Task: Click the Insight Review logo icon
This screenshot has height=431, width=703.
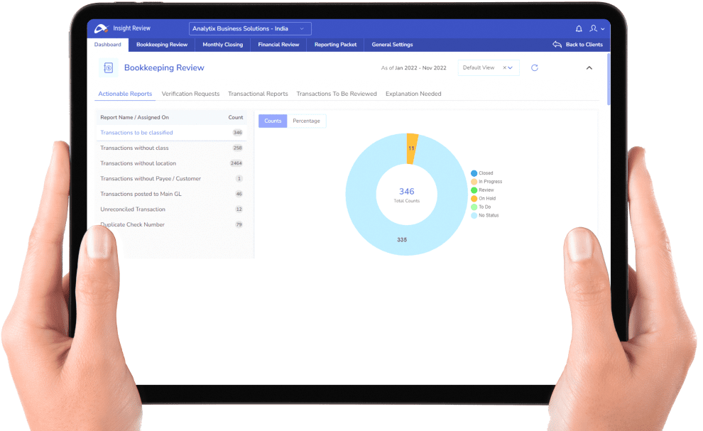Action: coord(103,28)
